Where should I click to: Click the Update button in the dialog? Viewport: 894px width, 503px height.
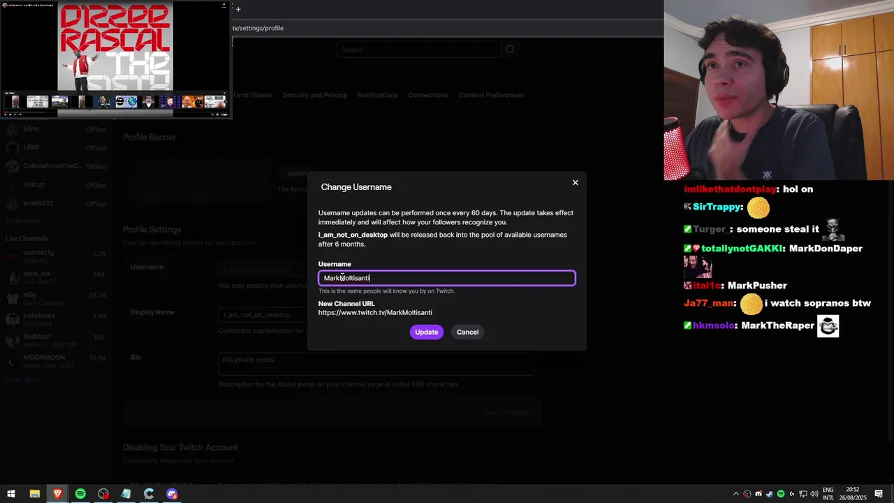(x=426, y=332)
